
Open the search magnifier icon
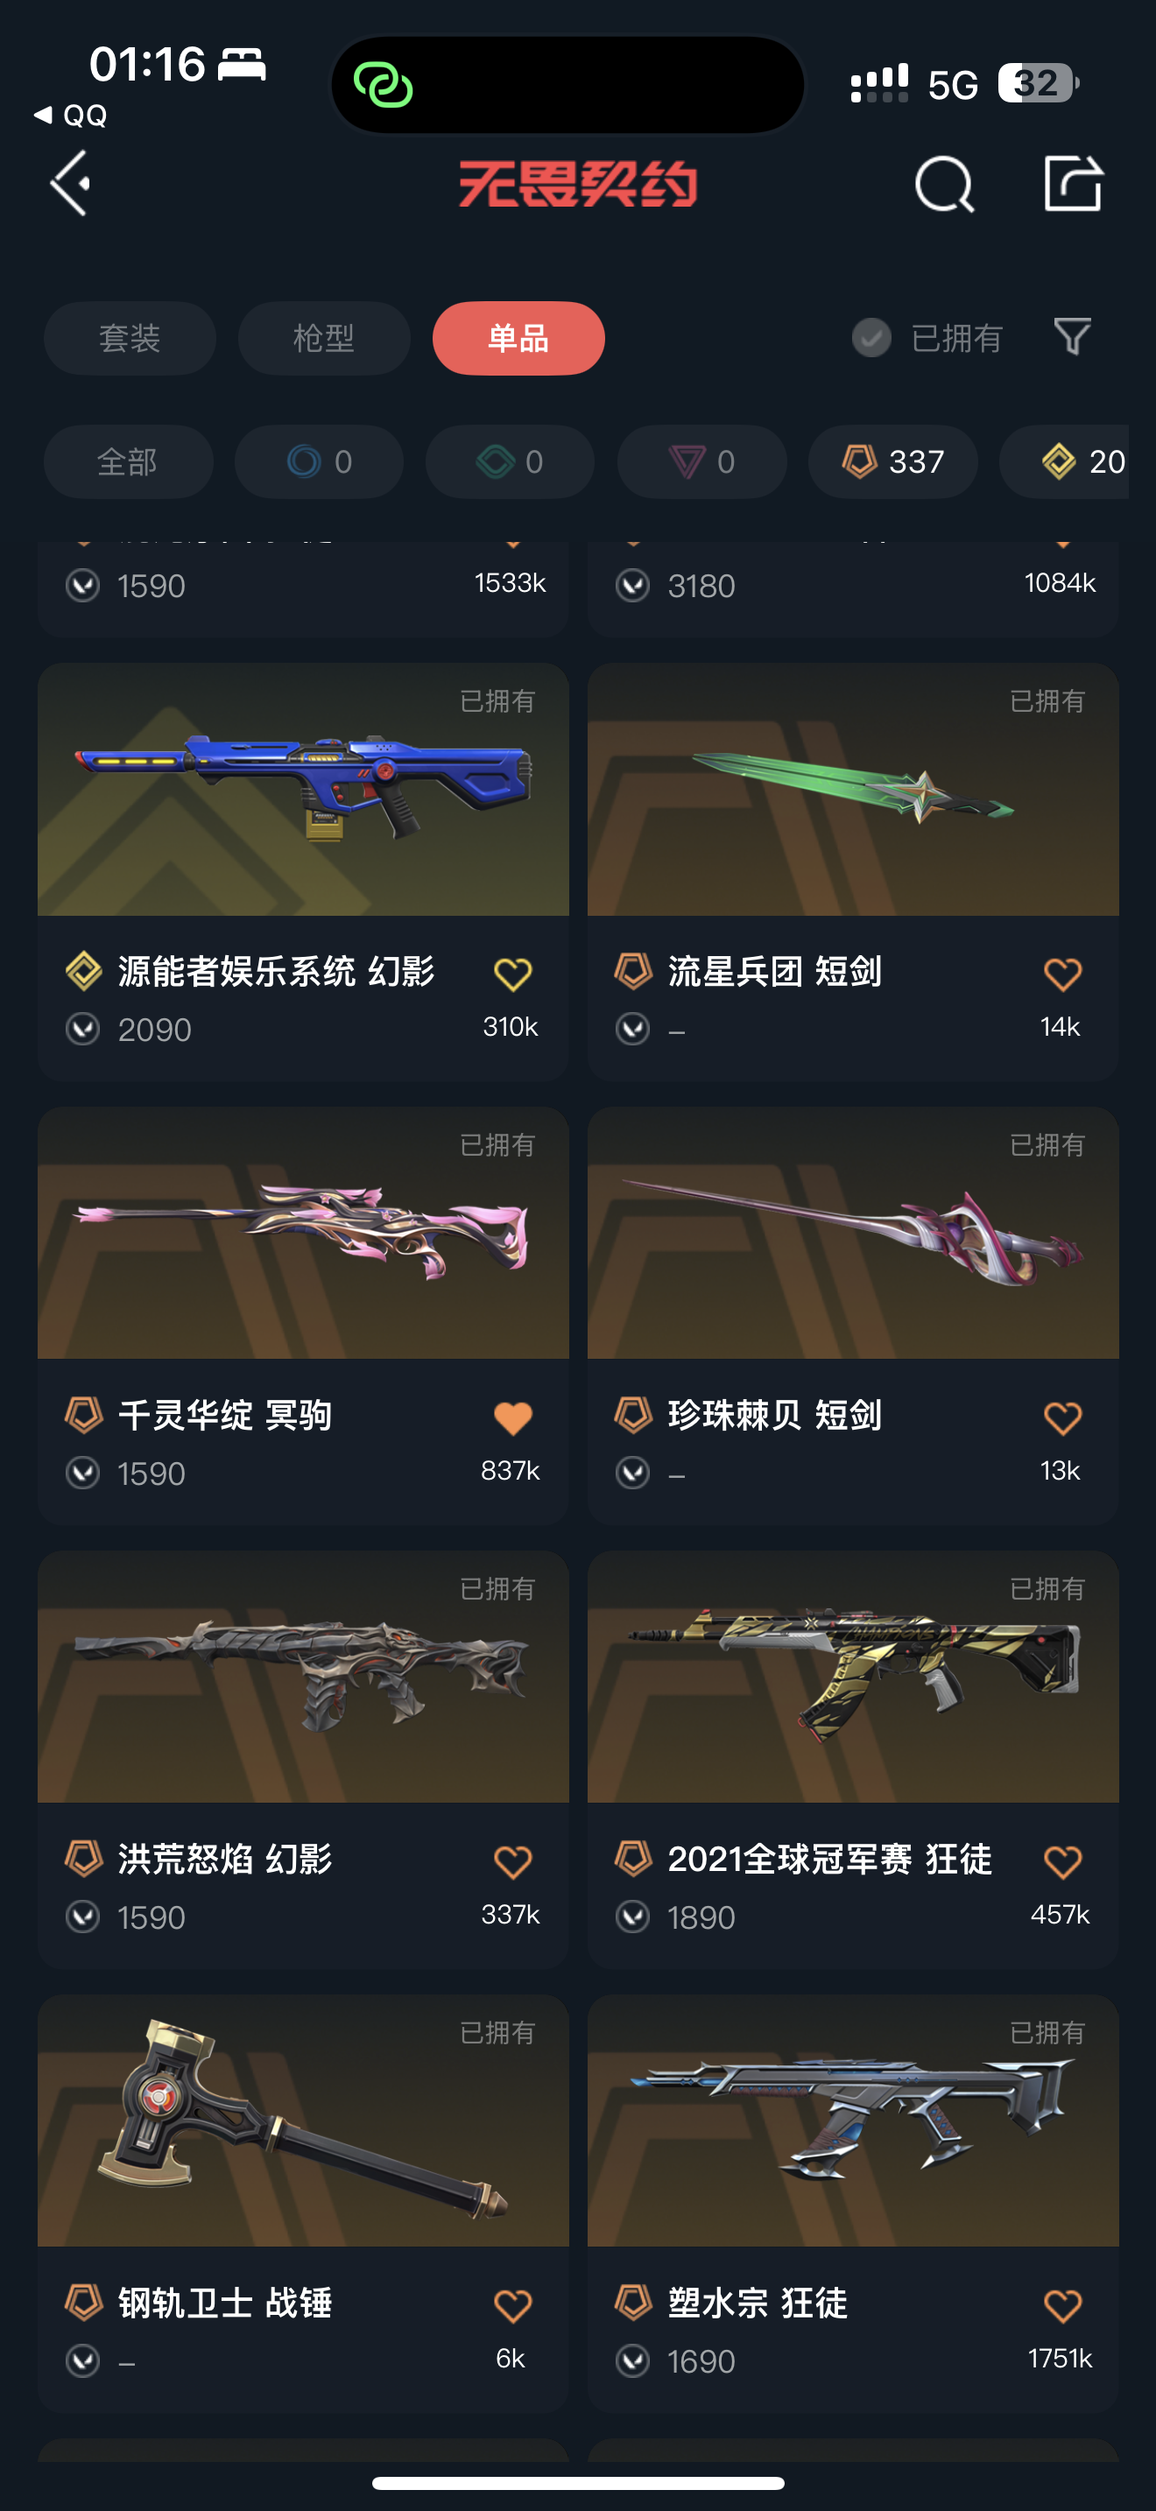pyautogui.click(x=944, y=183)
